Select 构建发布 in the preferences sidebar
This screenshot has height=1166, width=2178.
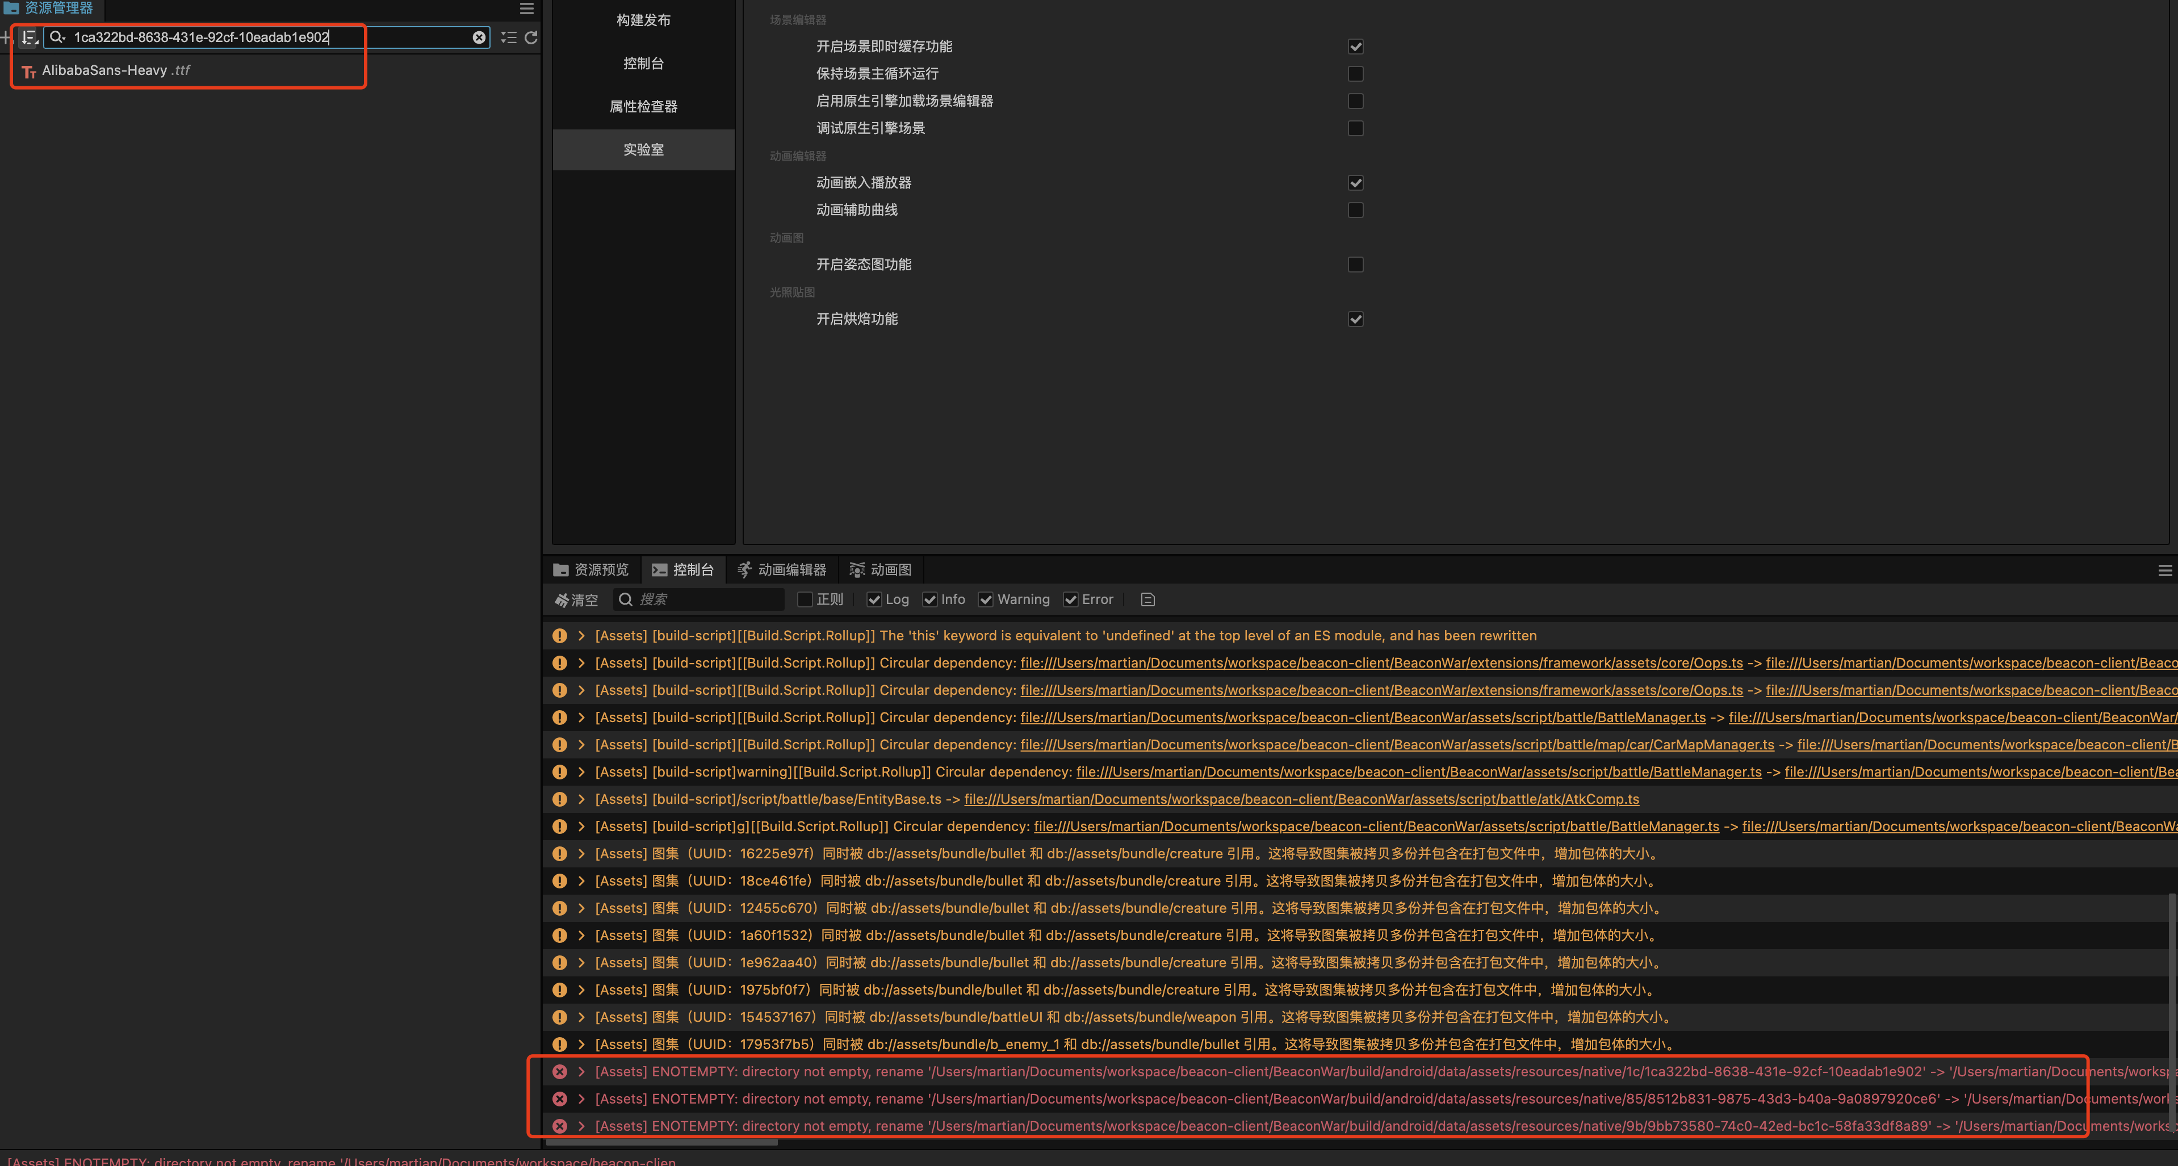(643, 20)
